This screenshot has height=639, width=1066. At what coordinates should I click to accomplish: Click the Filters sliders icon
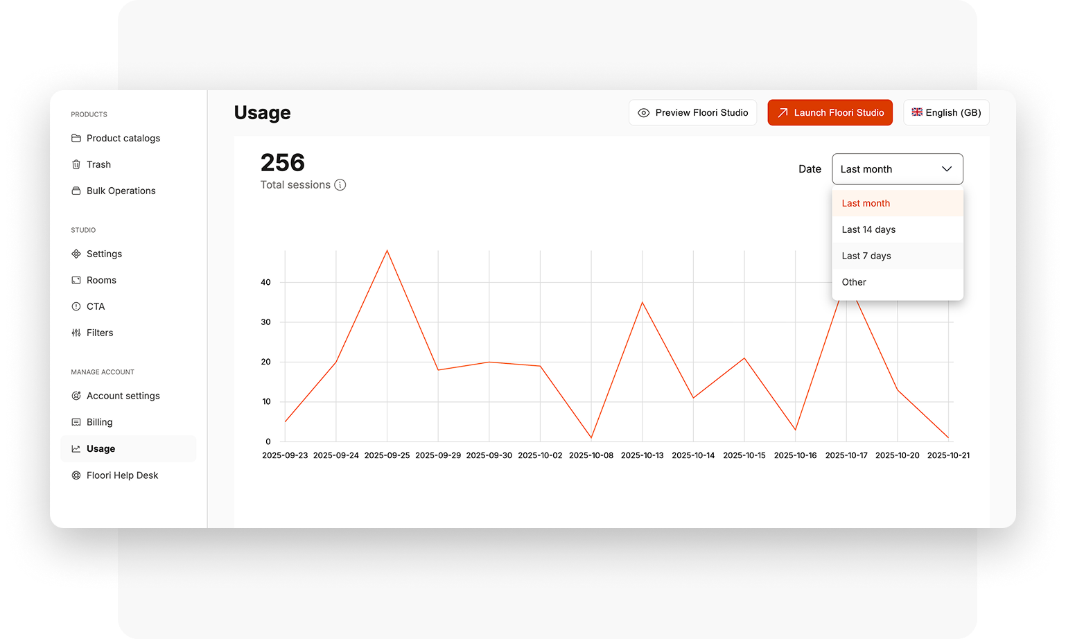pyautogui.click(x=76, y=333)
